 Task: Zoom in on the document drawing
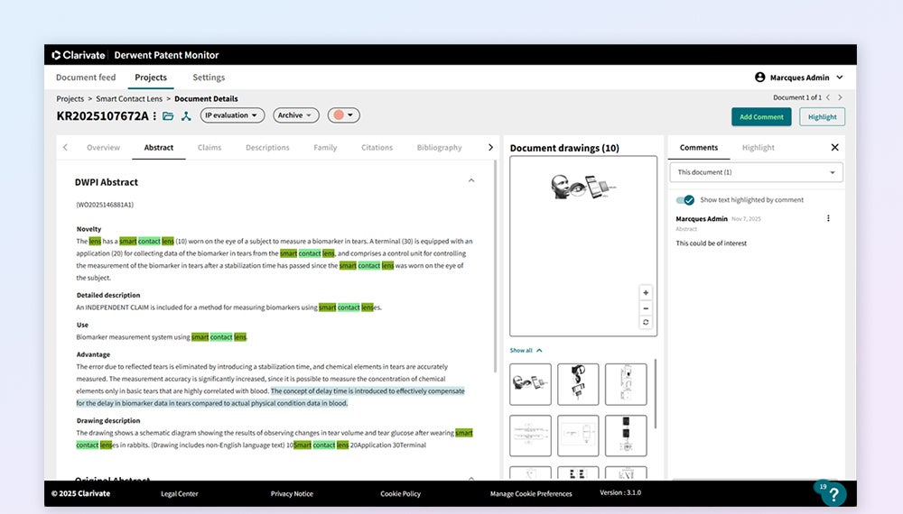click(x=646, y=293)
